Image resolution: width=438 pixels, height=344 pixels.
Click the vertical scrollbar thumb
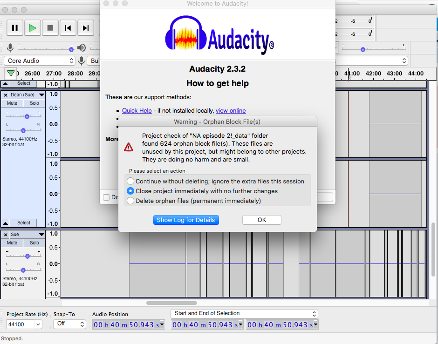[x=433, y=249]
